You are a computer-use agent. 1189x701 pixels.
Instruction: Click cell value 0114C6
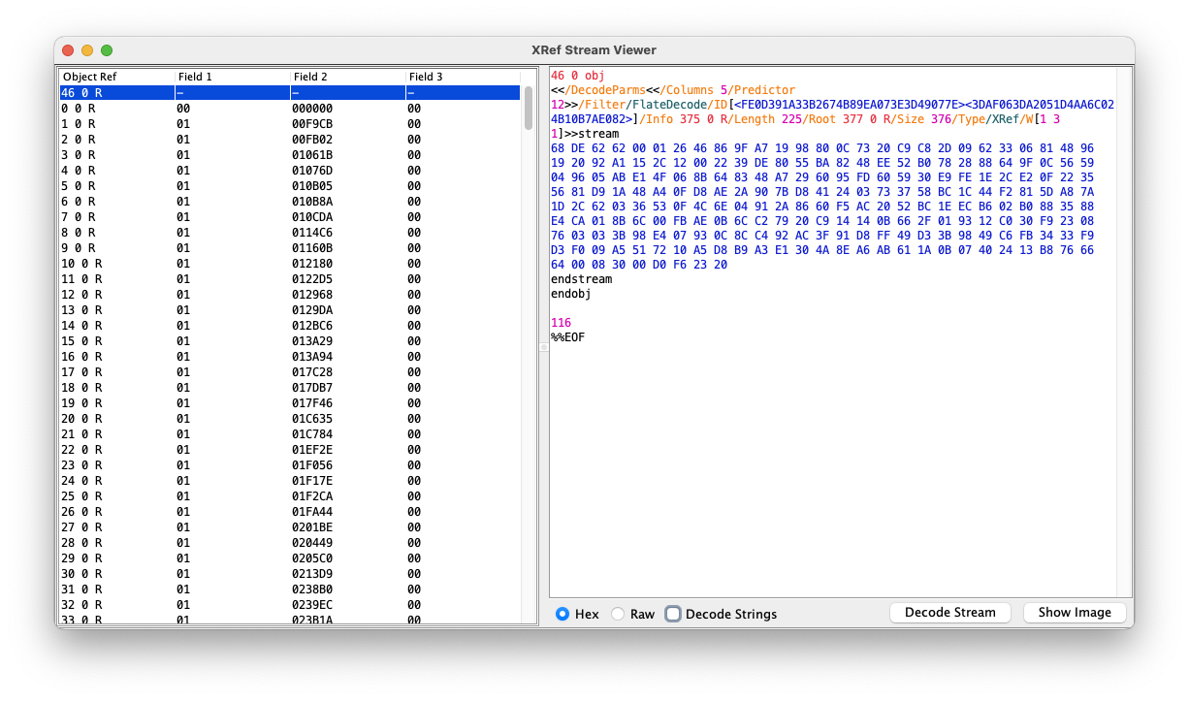click(312, 233)
